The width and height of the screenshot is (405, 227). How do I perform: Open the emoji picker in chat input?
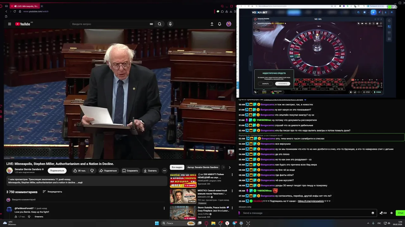point(373,213)
